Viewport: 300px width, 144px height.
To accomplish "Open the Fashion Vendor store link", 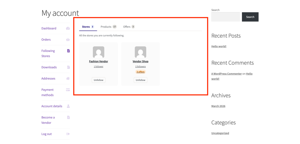I will pyautogui.click(x=98, y=62).
